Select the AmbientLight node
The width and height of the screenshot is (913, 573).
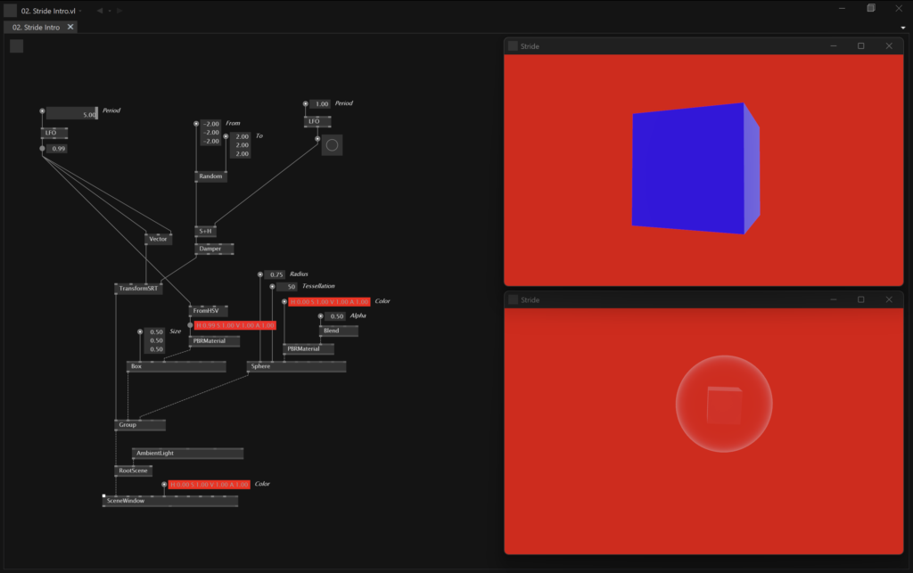[x=187, y=454]
